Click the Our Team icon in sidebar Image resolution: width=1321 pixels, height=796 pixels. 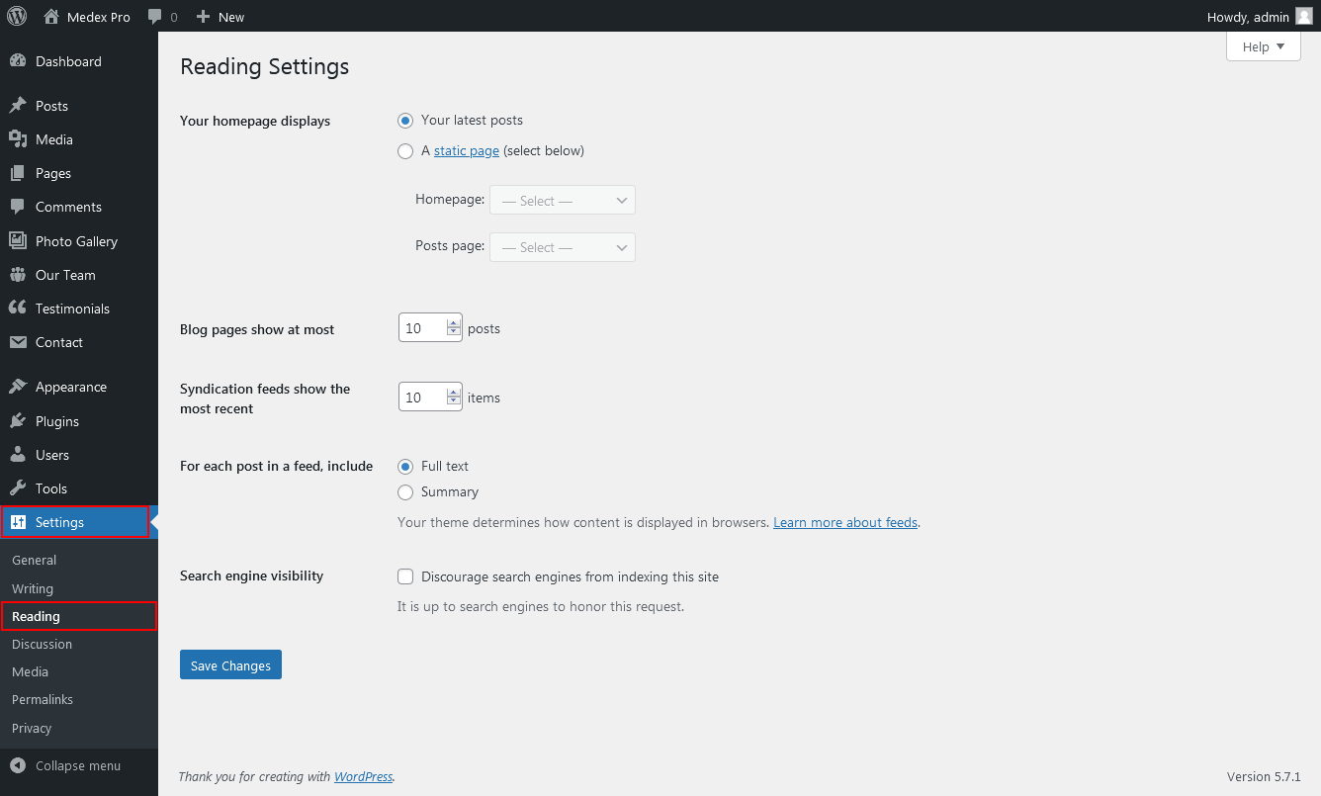click(17, 275)
